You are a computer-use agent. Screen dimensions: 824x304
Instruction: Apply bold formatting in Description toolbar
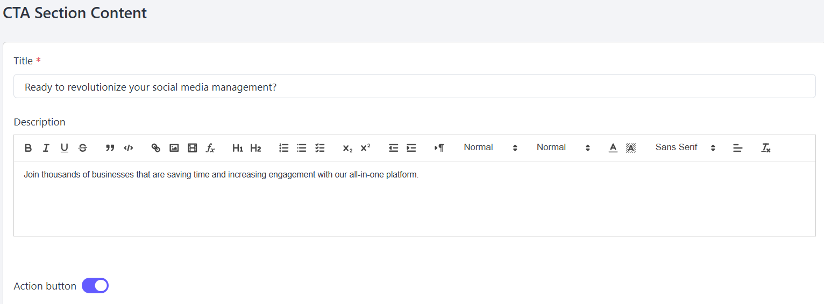tap(29, 148)
